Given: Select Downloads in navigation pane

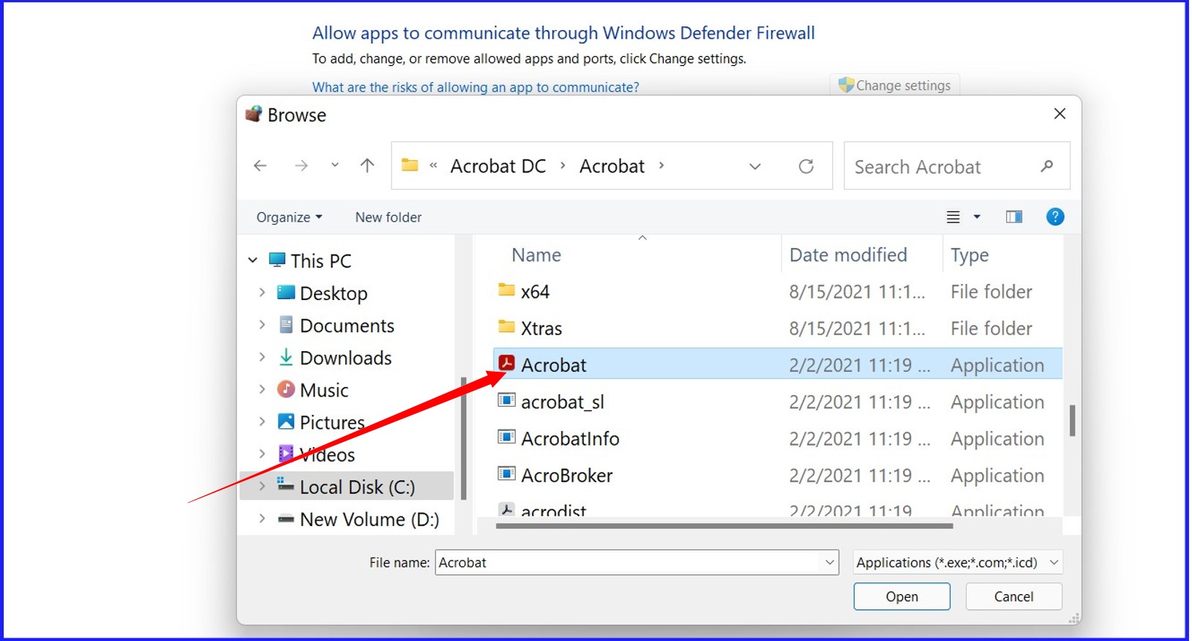Looking at the screenshot, I should point(346,358).
